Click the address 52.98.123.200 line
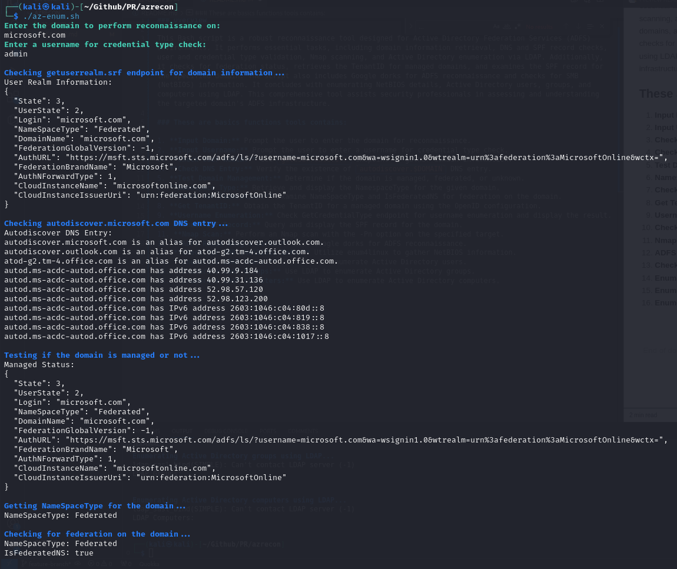This screenshot has width=677, height=569. (136, 299)
